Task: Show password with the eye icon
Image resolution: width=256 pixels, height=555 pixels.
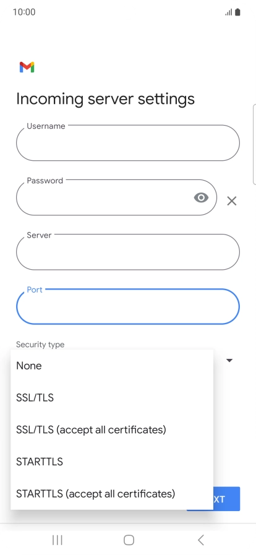Action: [201, 197]
